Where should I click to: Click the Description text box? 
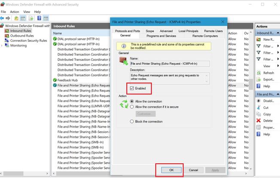[170, 78]
